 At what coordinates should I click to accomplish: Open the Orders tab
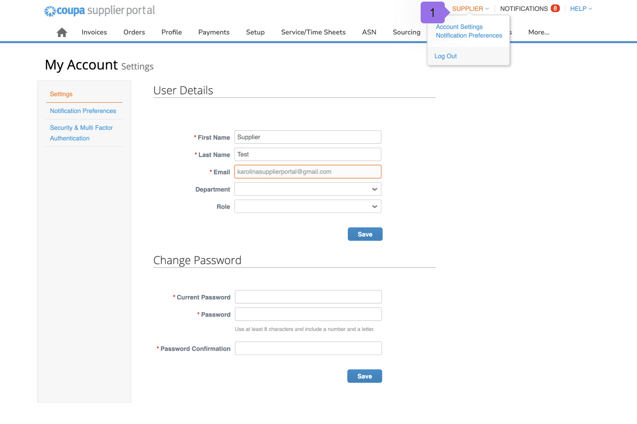coord(134,32)
